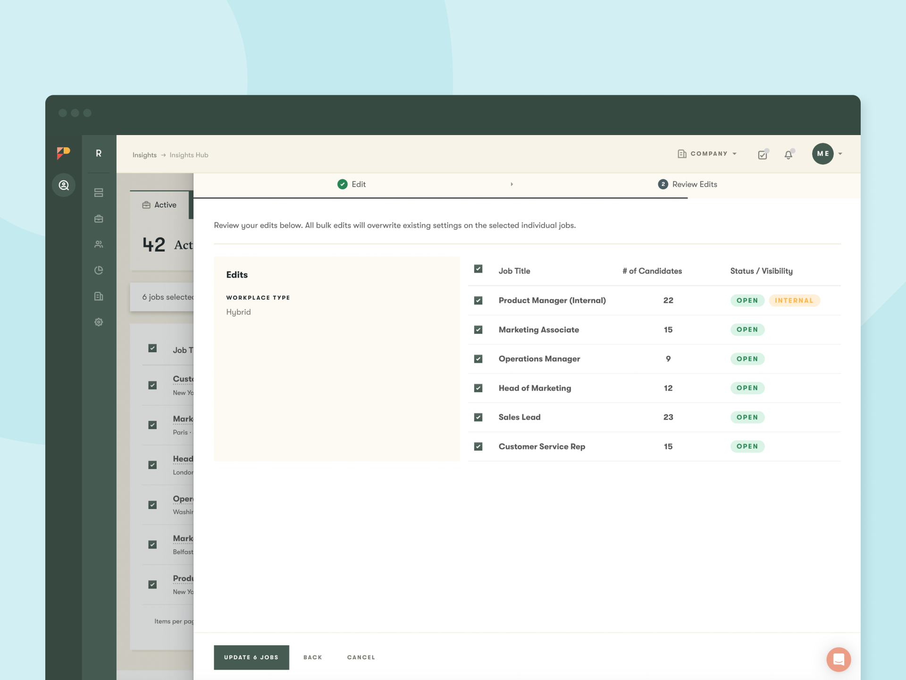Open the pie chart reports sidebar icon
Image resolution: width=906 pixels, height=680 pixels.
(x=99, y=270)
